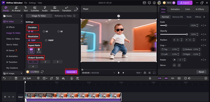Select the Split scissors tool
210x102 pixels.
[27, 78]
